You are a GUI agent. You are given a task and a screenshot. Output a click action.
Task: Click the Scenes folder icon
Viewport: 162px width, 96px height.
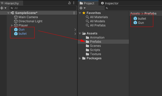coord(87,46)
